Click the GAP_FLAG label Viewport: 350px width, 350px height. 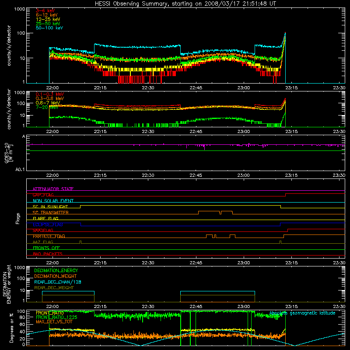(43, 195)
